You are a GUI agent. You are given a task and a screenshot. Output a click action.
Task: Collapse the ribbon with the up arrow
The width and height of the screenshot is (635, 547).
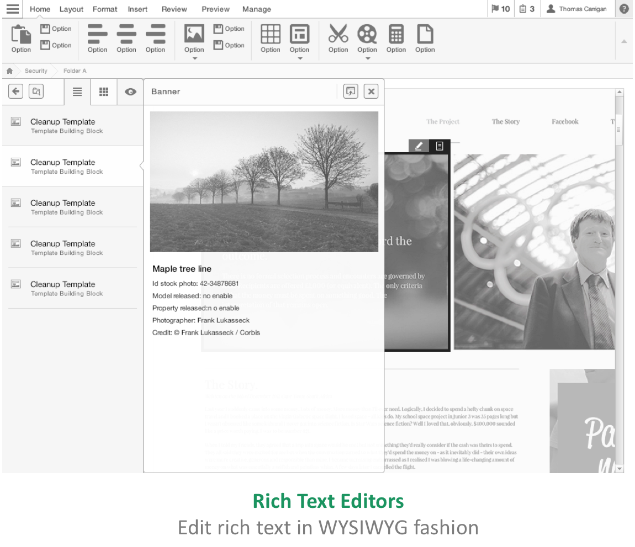click(624, 41)
